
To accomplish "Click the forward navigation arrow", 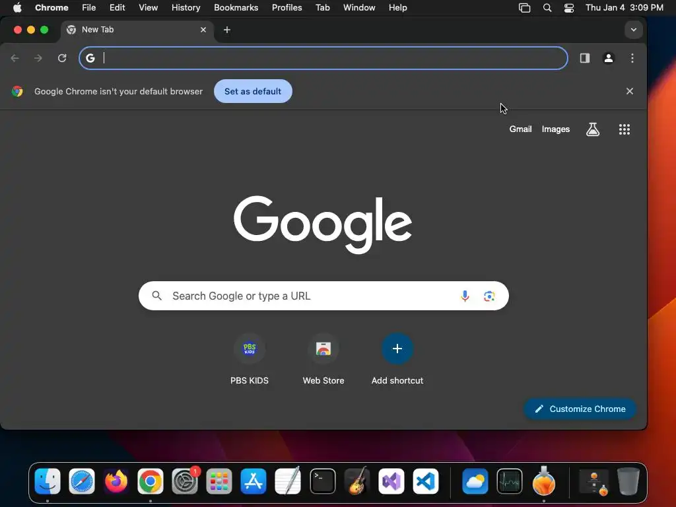I will point(38,58).
